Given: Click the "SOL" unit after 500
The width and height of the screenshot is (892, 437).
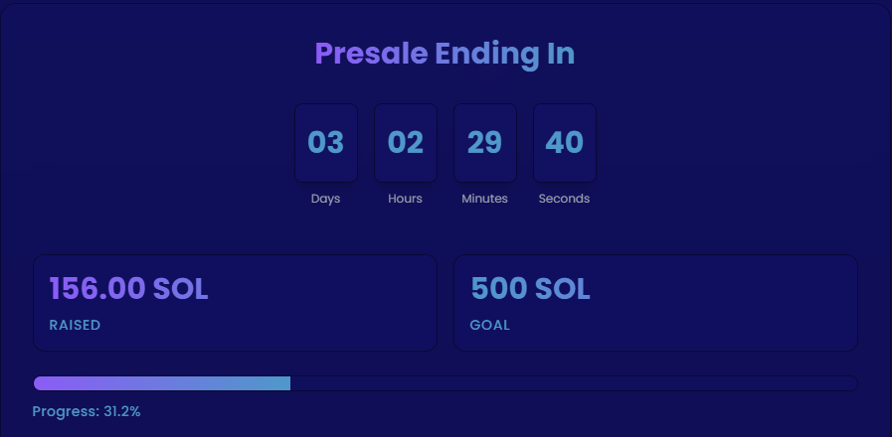Looking at the screenshot, I should click(x=562, y=289).
